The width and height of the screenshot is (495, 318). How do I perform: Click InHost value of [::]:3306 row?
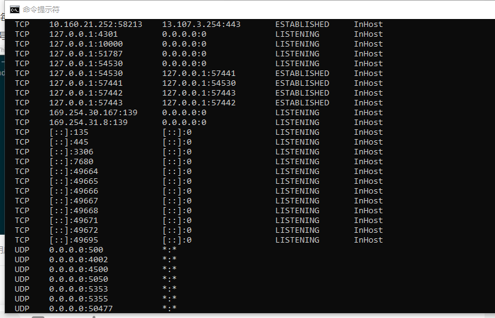(368, 152)
